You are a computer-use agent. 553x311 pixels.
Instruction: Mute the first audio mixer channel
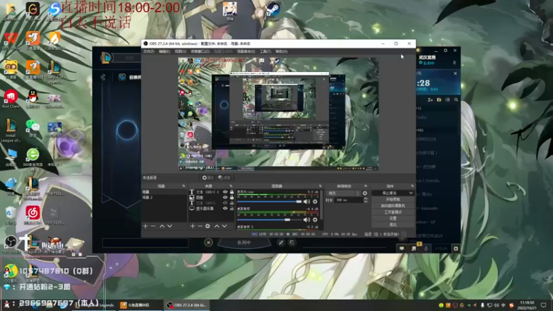click(x=306, y=201)
